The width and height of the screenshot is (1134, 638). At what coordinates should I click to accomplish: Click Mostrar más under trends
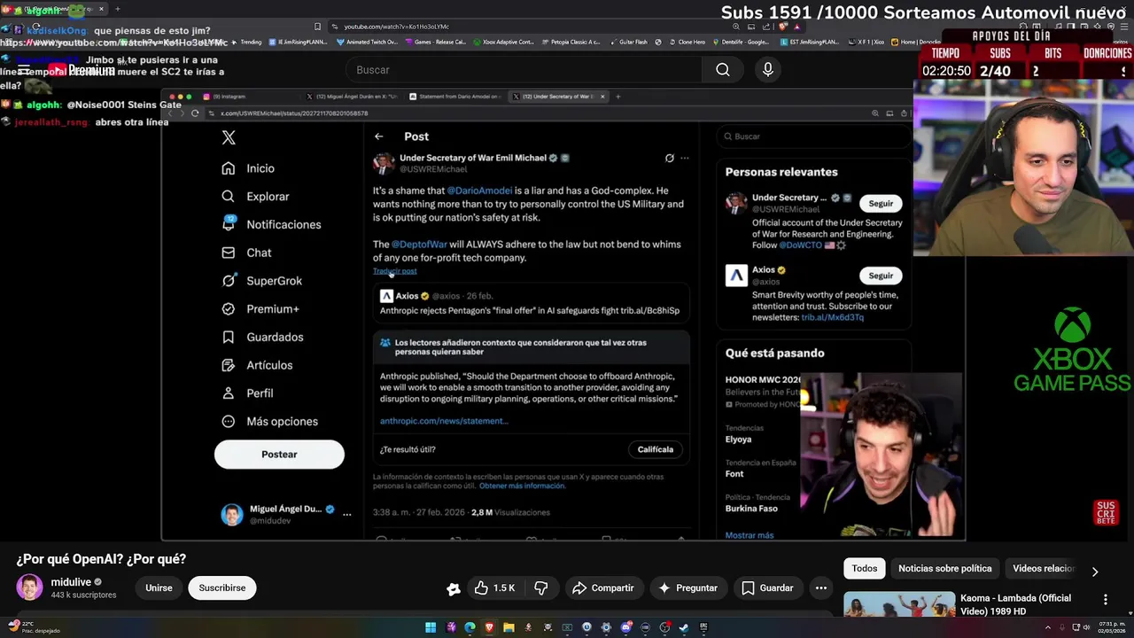(x=750, y=535)
